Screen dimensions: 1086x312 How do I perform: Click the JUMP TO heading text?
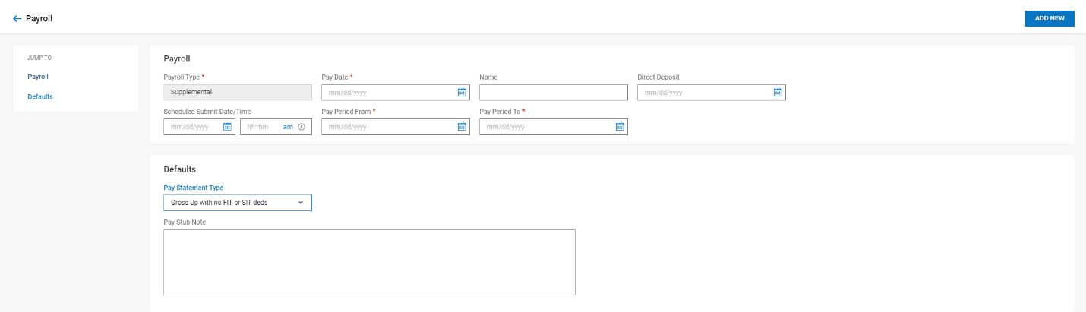coord(39,58)
